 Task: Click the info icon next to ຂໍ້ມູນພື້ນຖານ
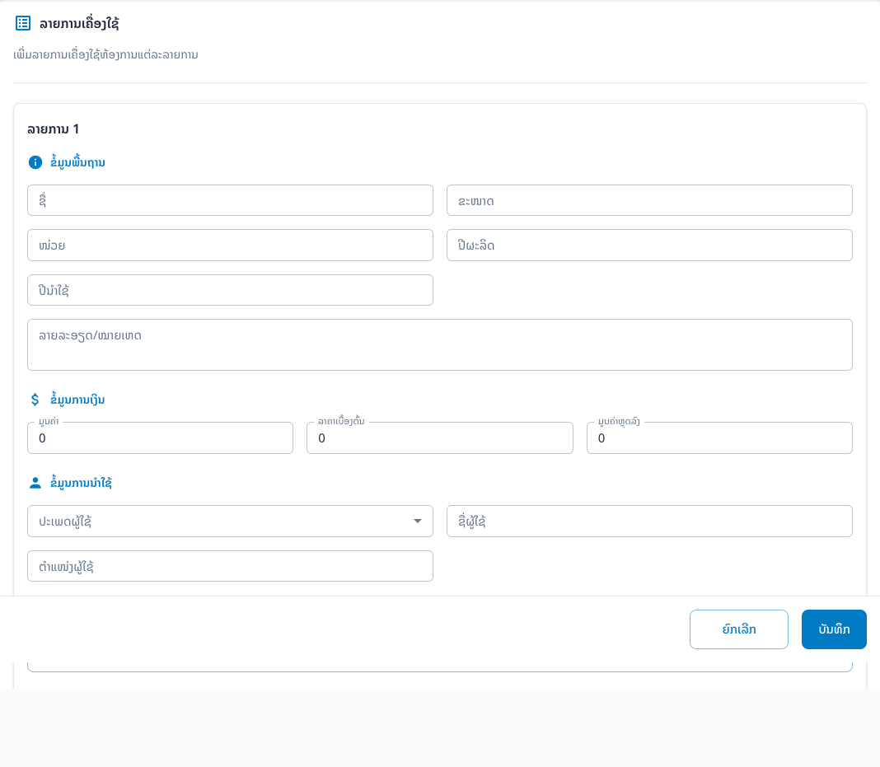click(x=35, y=162)
